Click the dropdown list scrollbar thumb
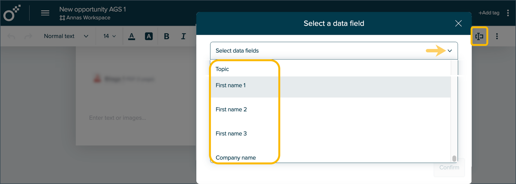Image resolution: width=516 pixels, height=184 pixels. click(x=454, y=158)
